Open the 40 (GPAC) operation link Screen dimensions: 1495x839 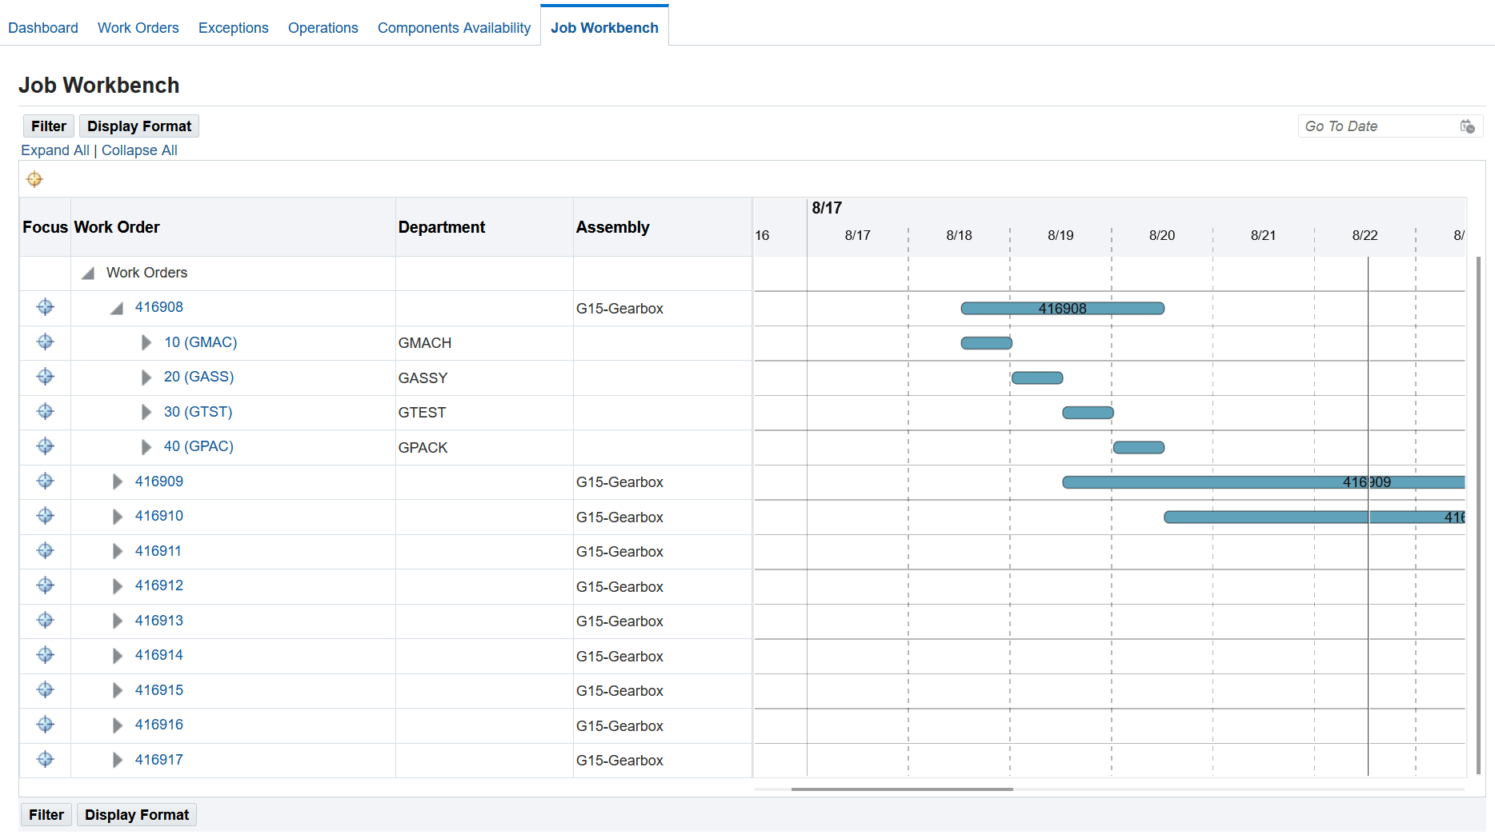(x=198, y=446)
